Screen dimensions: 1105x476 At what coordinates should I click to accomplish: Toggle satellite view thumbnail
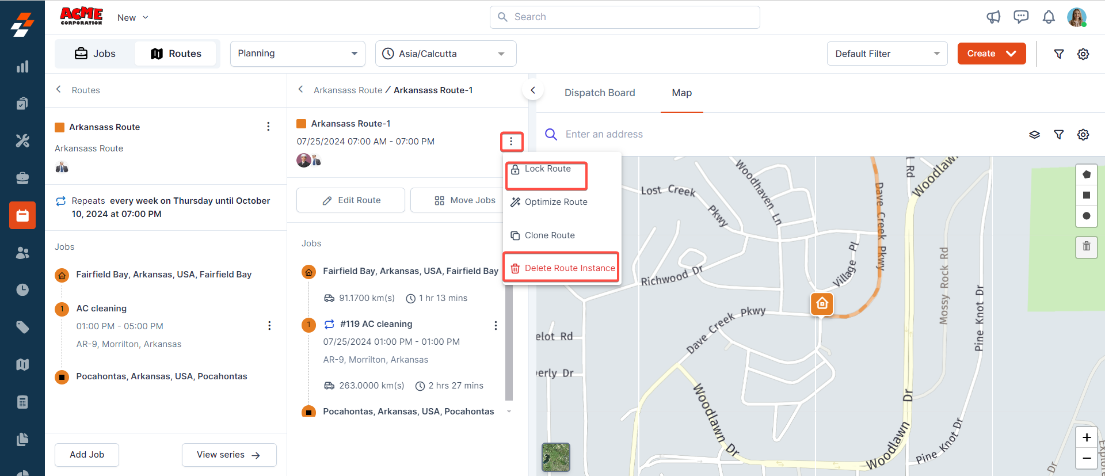[556, 457]
